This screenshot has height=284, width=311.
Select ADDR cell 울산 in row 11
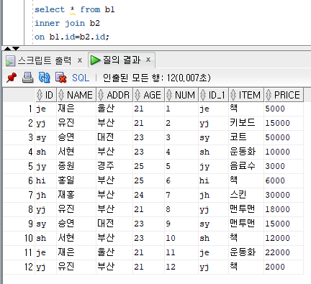[114, 252]
